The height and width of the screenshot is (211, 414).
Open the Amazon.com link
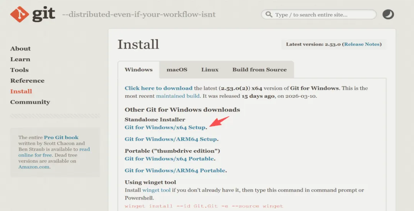pos(34,167)
